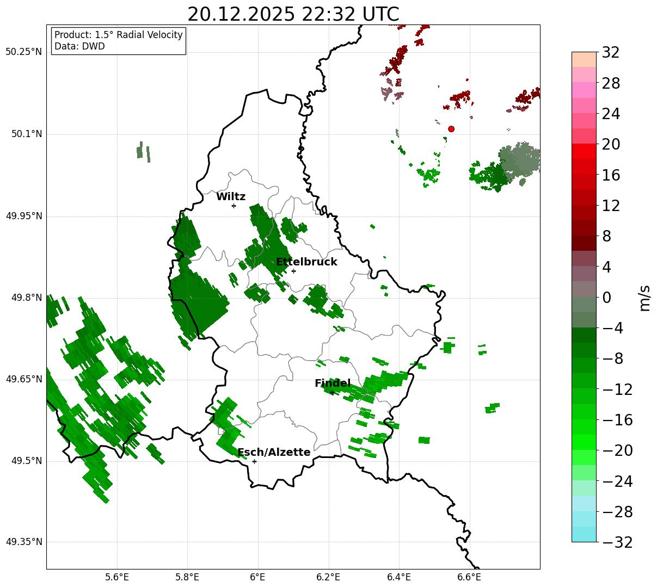The height and width of the screenshot is (588, 657).
Task: Click the 49.35°N latitude label
Action: coord(24,542)
